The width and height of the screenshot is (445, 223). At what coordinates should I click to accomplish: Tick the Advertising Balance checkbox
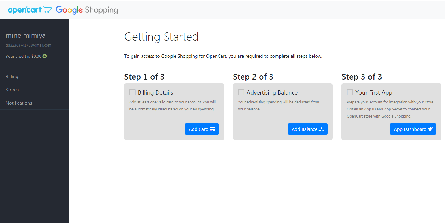point(241,92)
